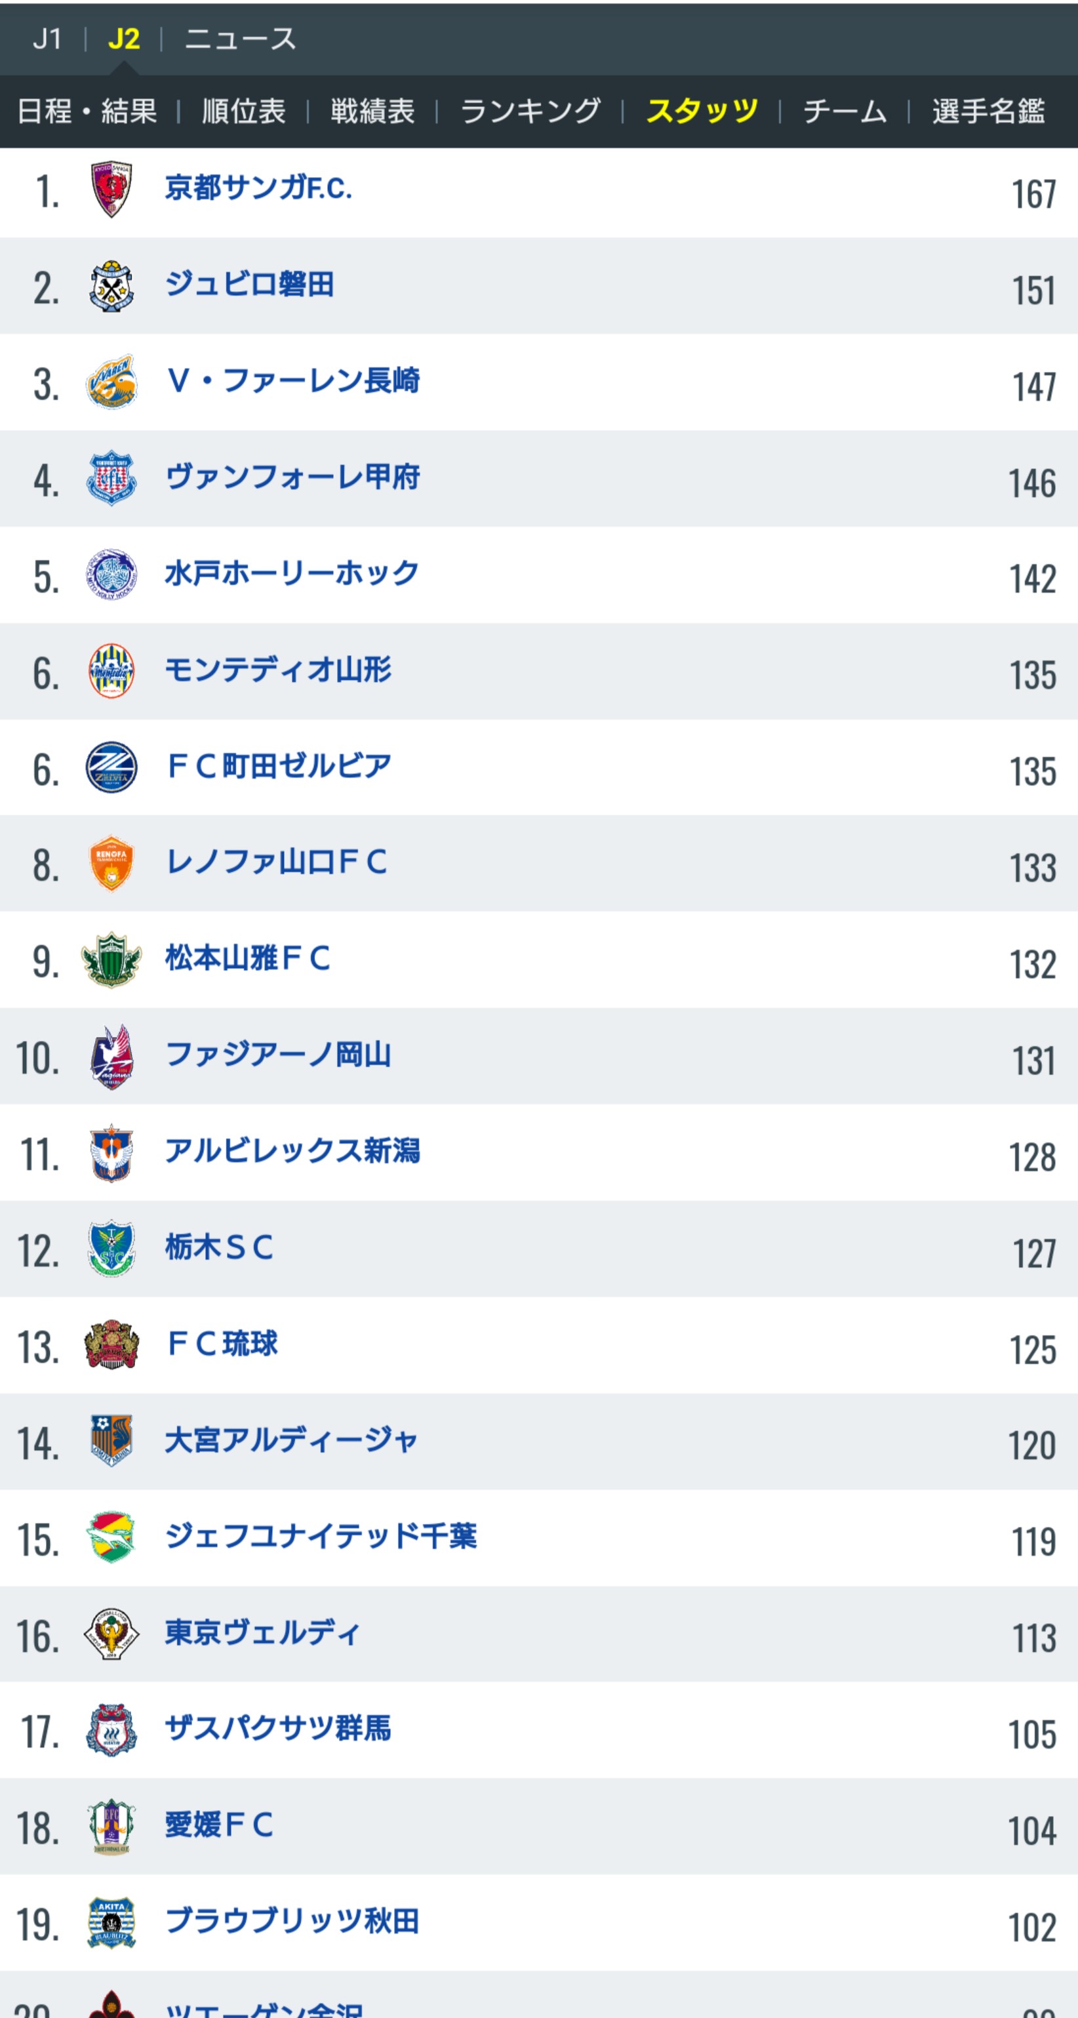This screenshot has width=1078, height=2018.
Task: Click the レノファ山口FC orange crest
Action: [111, 863]
